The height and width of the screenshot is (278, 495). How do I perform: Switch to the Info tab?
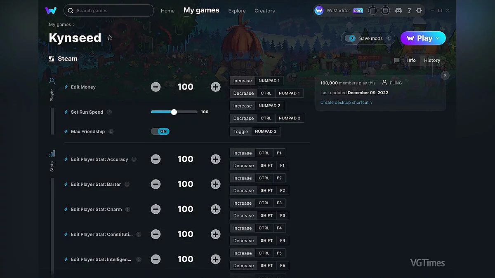click(411, 60)
